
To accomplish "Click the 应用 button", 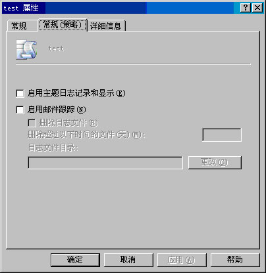I will 182,260.
